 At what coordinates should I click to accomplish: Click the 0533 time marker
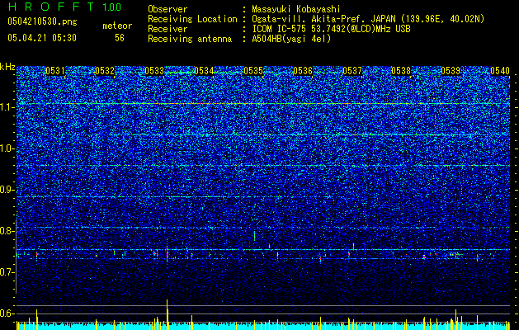pos(154,71)
